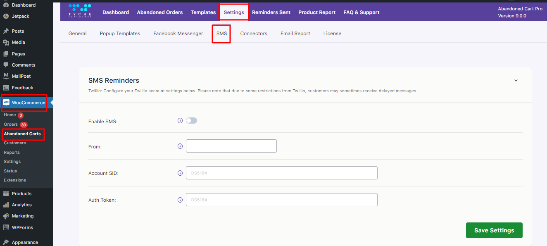Screen dimensions: 547x246
Task: Click the info icon beside Auth Token
Action: point(180,200)
